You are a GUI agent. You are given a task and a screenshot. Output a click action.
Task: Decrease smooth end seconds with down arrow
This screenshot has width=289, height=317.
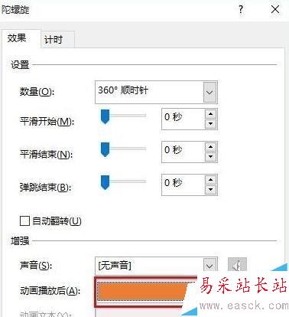pos(210,156)
